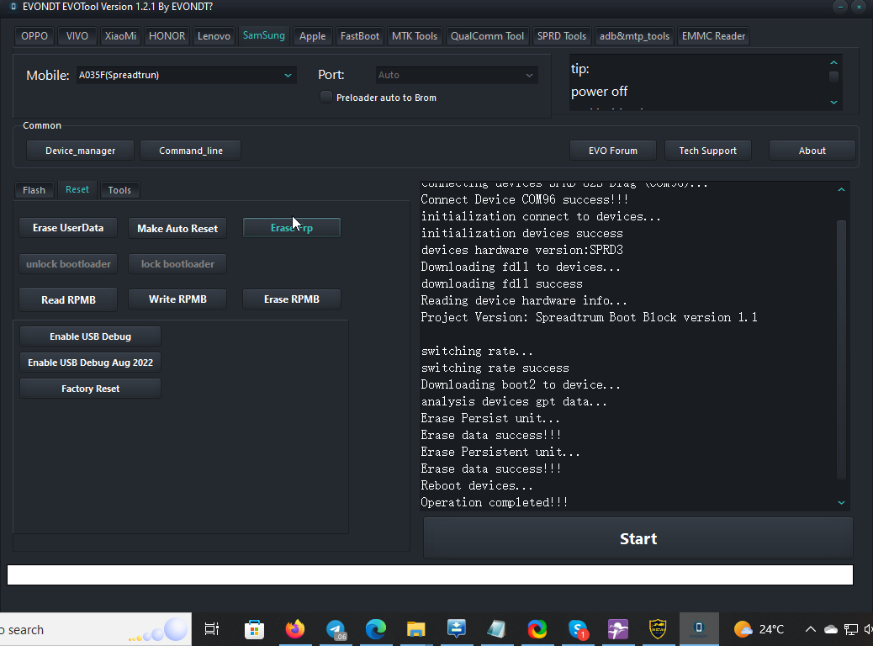This screenshot has height=646, width=873.
Task: Open the Mobile model dropdown
Action: [x=186, y=75]
